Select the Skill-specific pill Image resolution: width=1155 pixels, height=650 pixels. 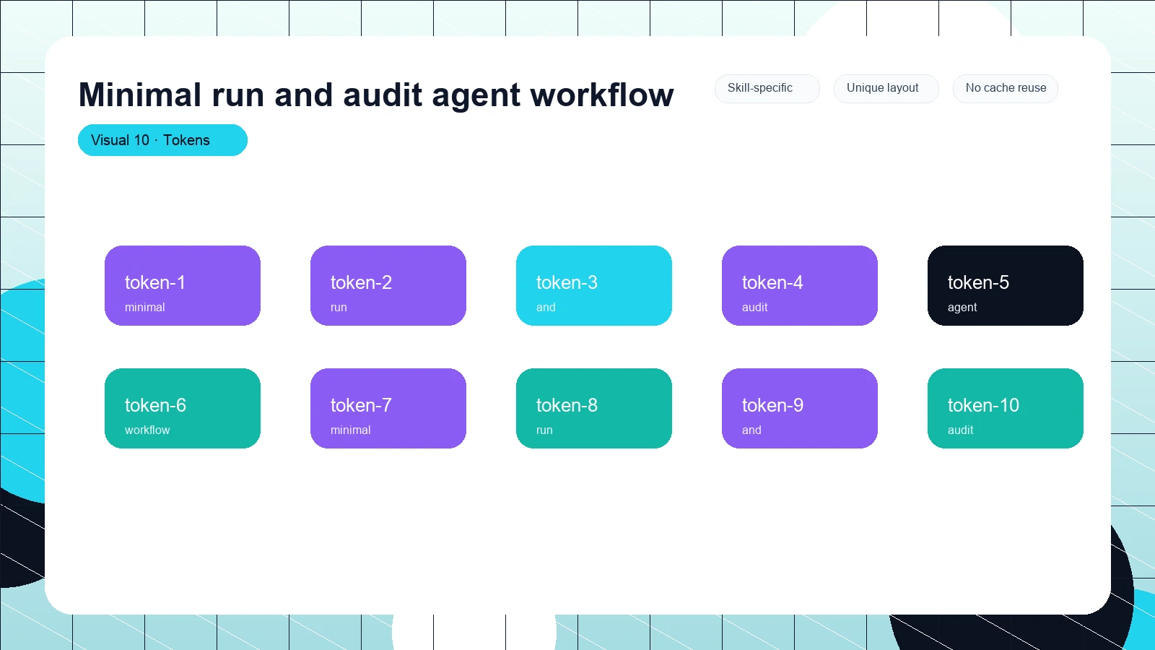[x=767, y=88]
